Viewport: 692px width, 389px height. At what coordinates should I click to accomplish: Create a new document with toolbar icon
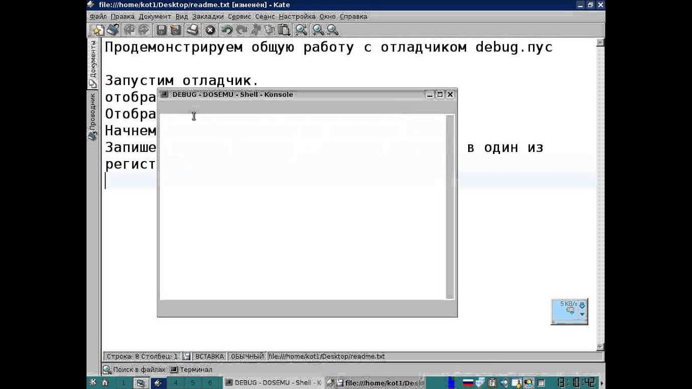99,30
